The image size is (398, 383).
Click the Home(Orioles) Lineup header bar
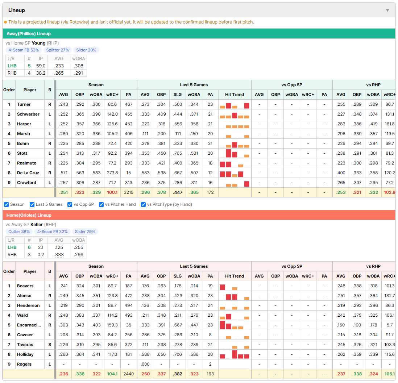(199, 215)
